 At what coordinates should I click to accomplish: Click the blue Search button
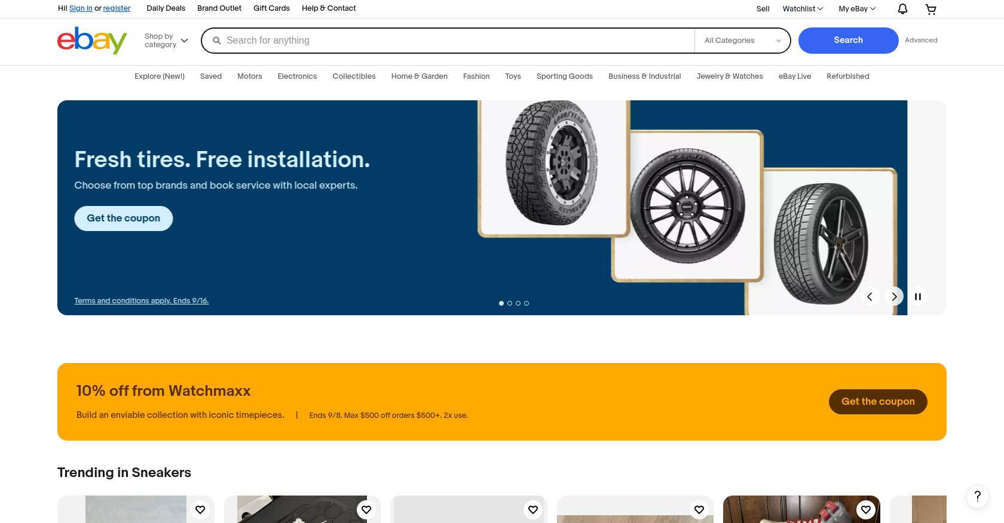pyautogui.click(x=849, y=41)
